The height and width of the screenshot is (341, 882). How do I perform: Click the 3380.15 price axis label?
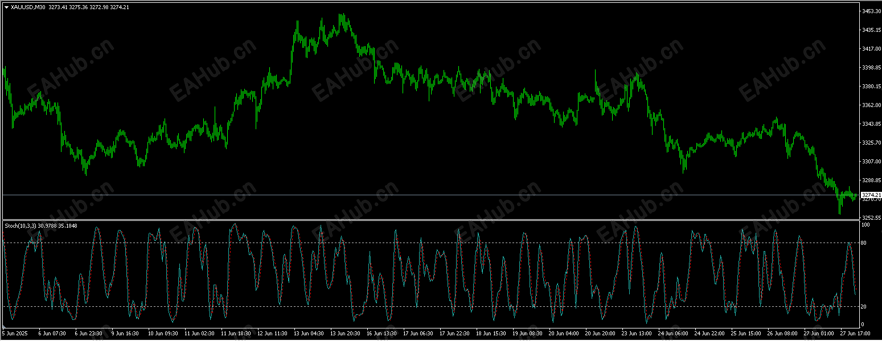[871, 87]
